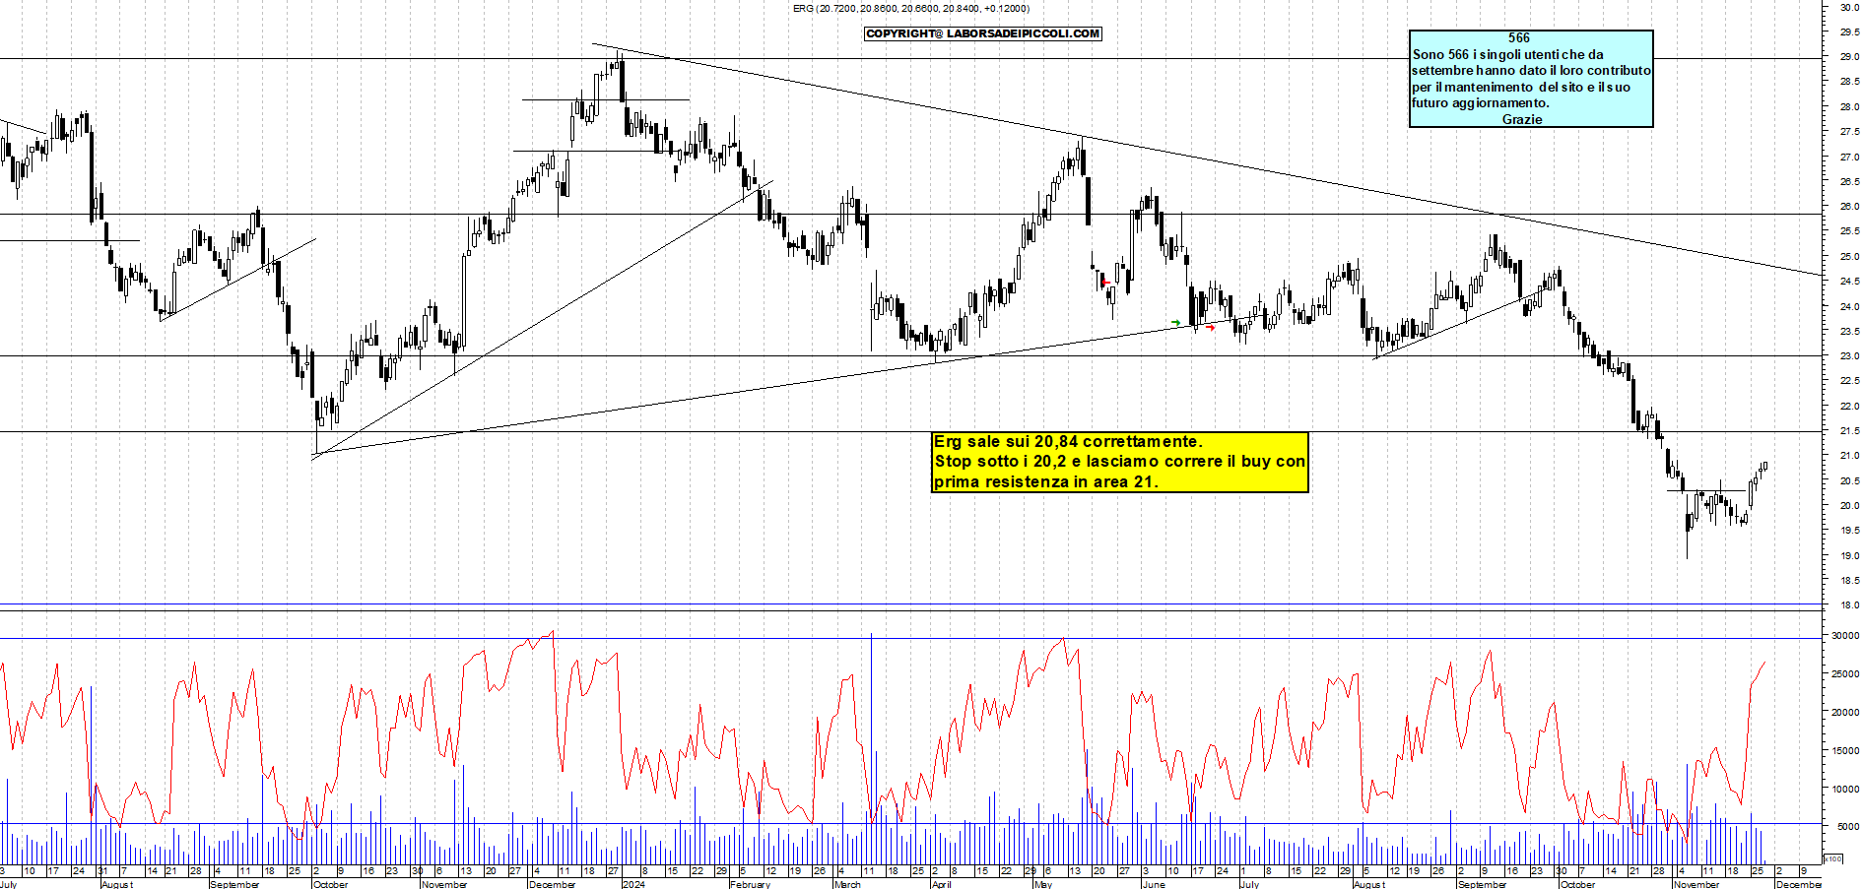Click the 25000 volume axis label
The image size is (1862, 889).
pyautogui.click(x=1845, y=674)
